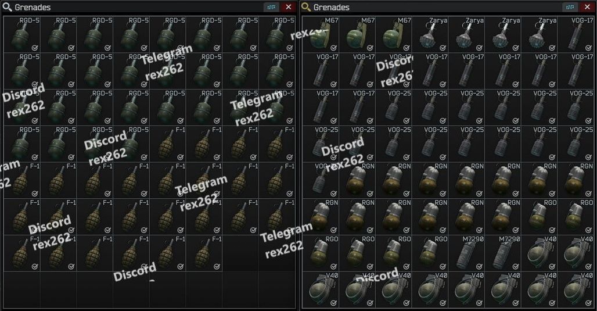The image size is (597, 311).
Task: Select the VOG-25 directly beside the RGN grenades
Action: (x=321, y=180)
